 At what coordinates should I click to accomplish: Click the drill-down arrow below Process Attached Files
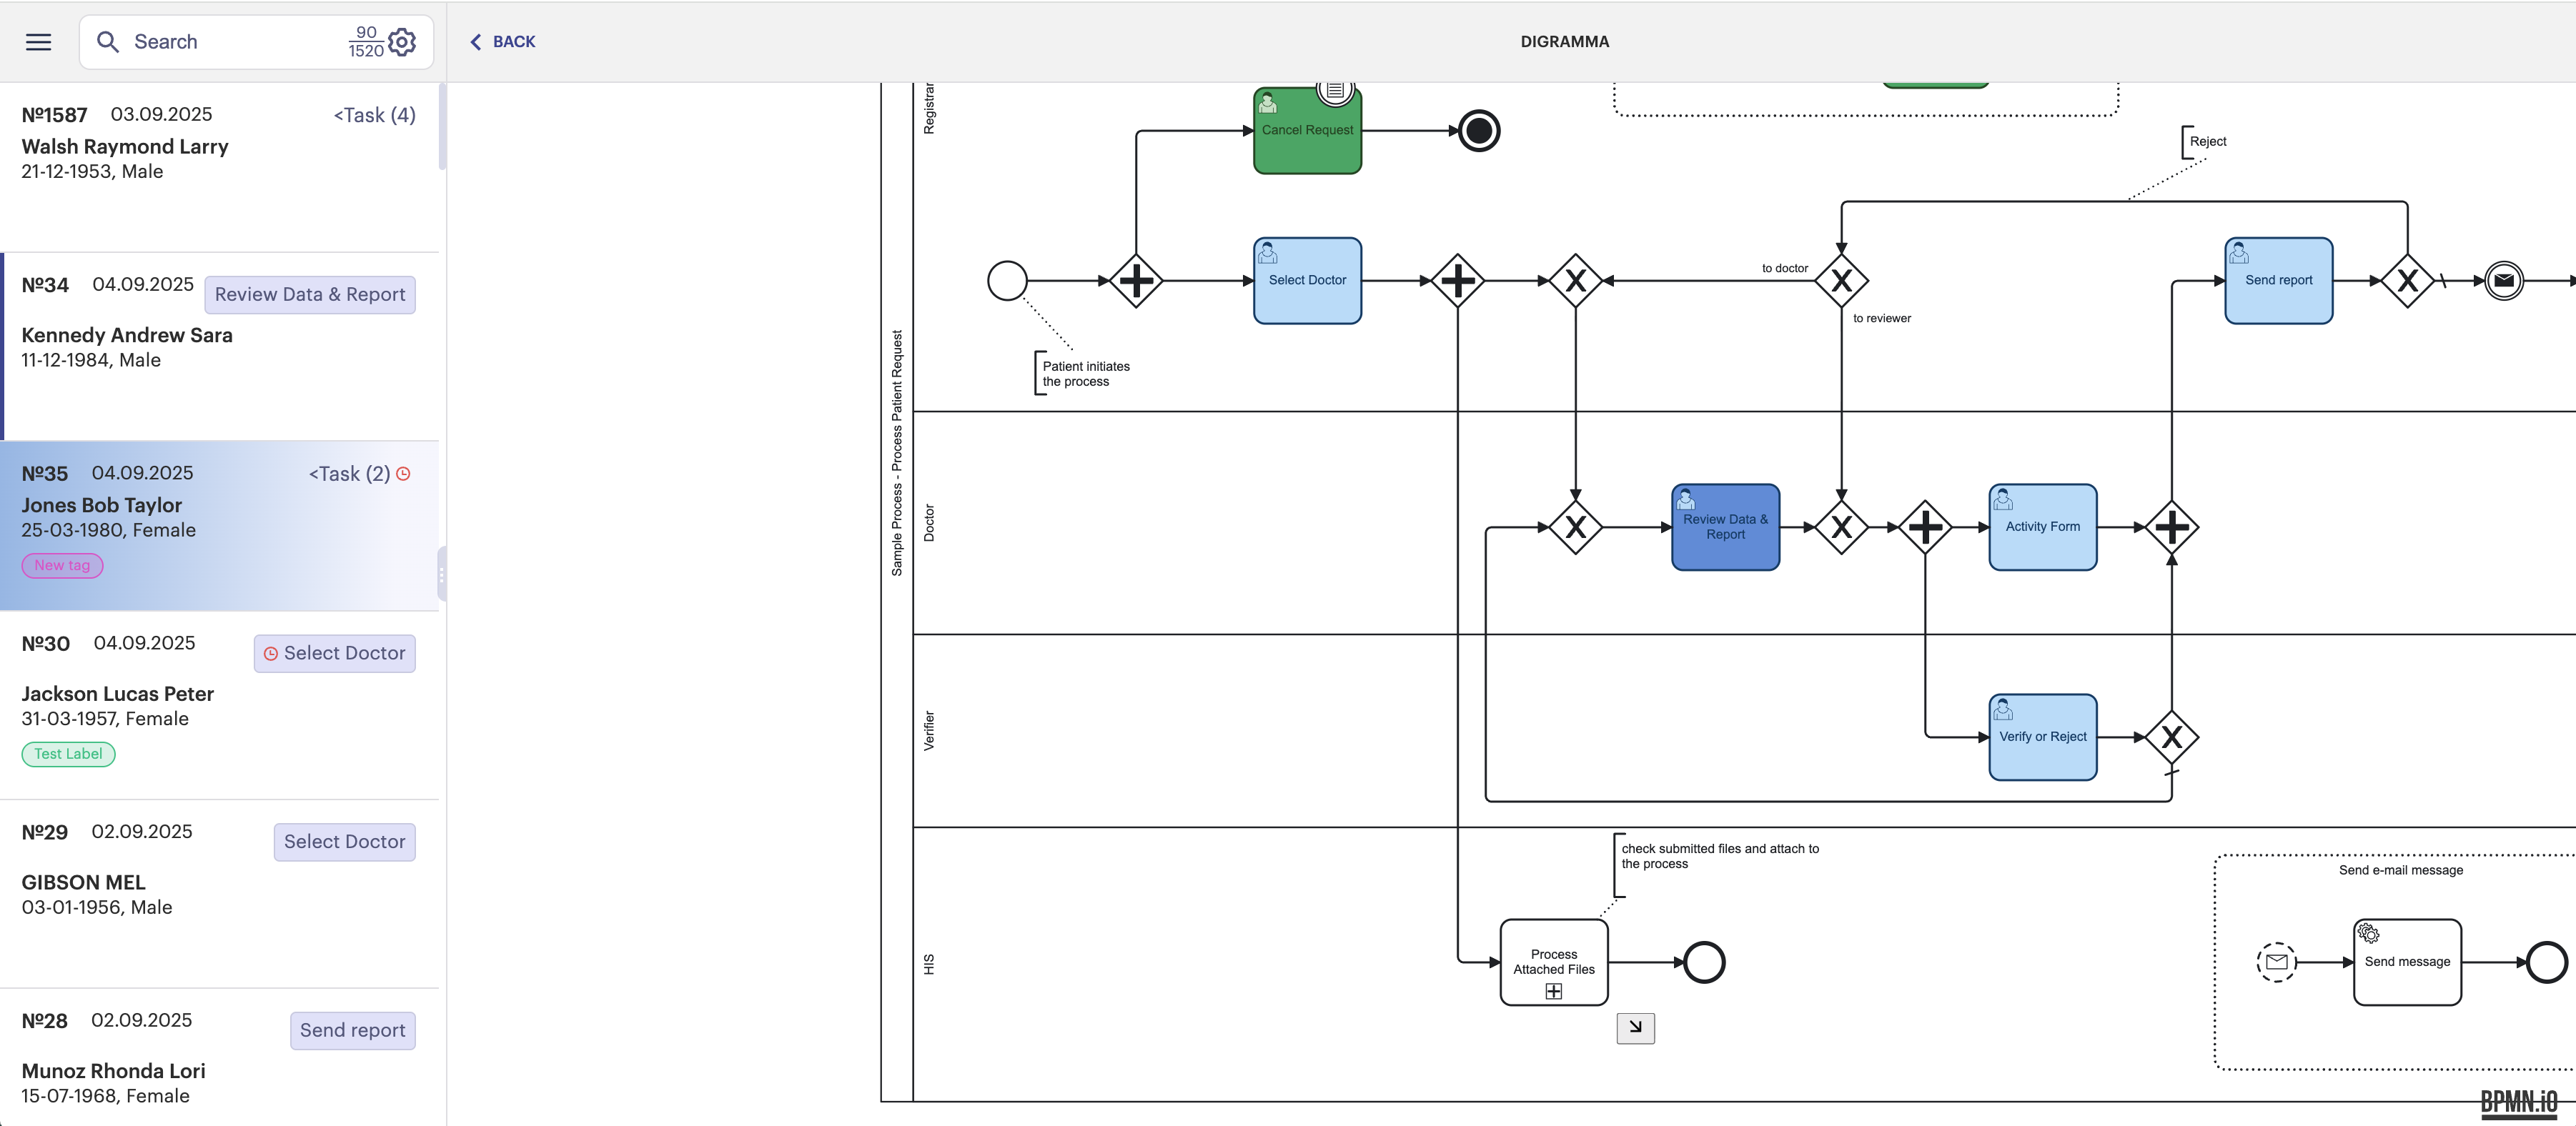click(1635, 1027)
